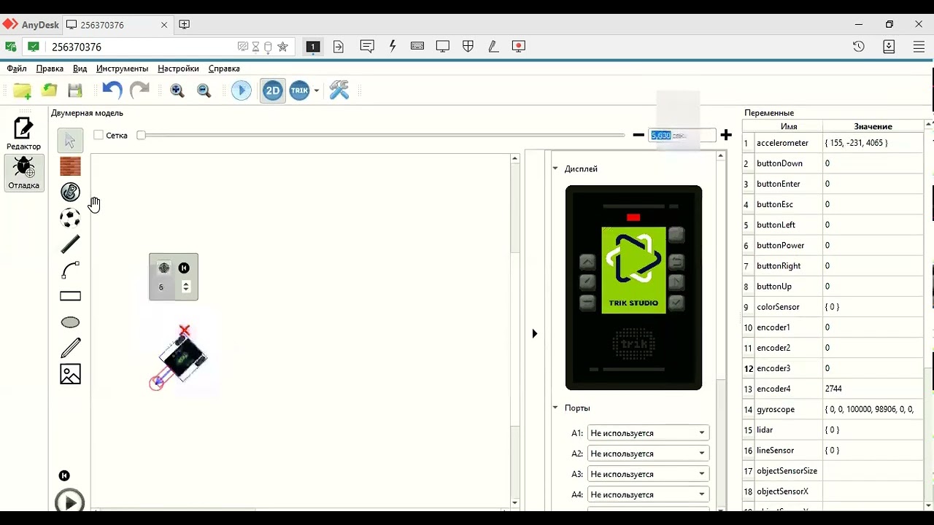The image size is (934, 525).
Task: Select the can (skittle) object tool
Action: pyautogui.click(x=70, y=192)
